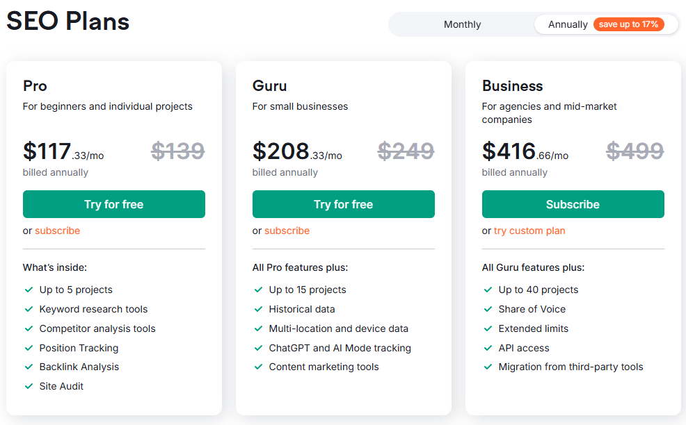Image resolution: width=686 pixels, height=425 pixels.
Task: Switch billing to Monthly
Action: click(462, 24)
